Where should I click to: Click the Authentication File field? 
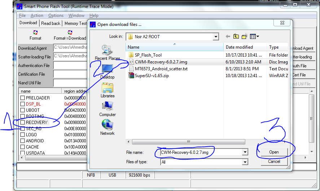(70, 65)
